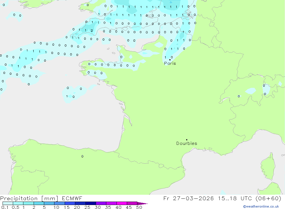Pick the legend swatch between 5 and 10
Screen dimensions: 285x209
(49, 203)
